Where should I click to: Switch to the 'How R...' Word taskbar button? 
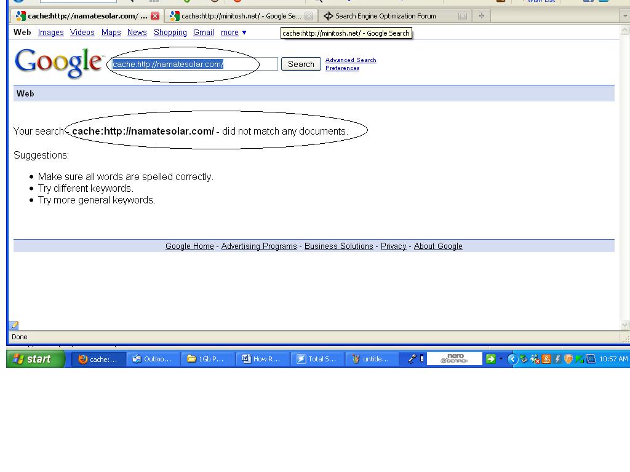click(263, 359)
